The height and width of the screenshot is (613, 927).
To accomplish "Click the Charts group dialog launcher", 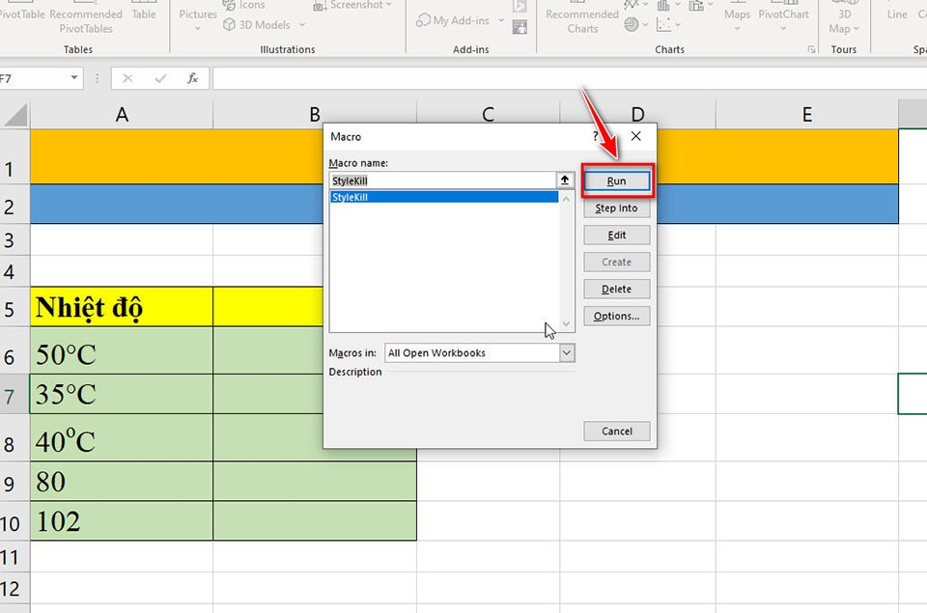I will click(812, 49).
